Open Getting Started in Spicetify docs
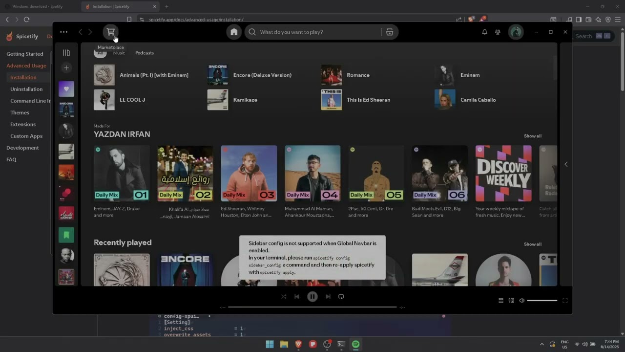Screen dimensions: 625x352 [x=25, y=54]
